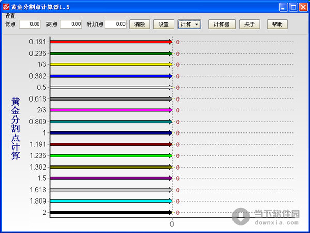
Task: Click the 设置 group label
Action: click(x=10, y=15)
